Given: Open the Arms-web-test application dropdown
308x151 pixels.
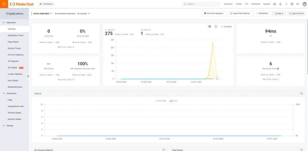Looking at the screenshot, I should pyautogui.click(x=42, y=14).
